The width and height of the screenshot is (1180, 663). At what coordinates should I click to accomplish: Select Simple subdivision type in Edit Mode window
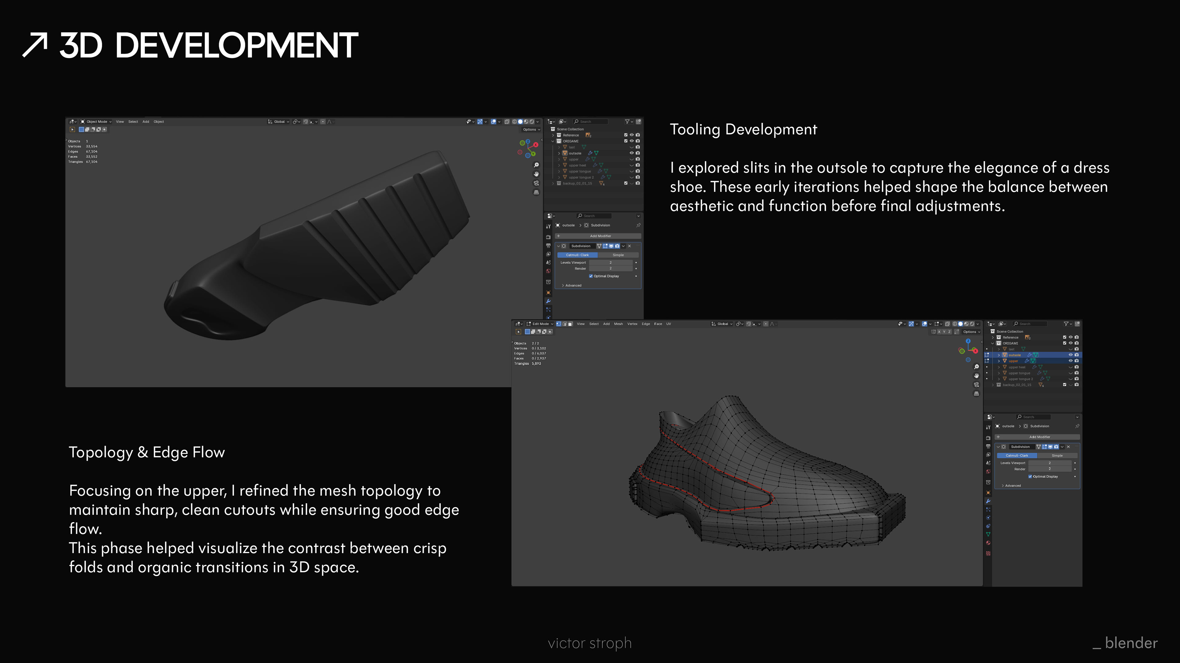1057,456
